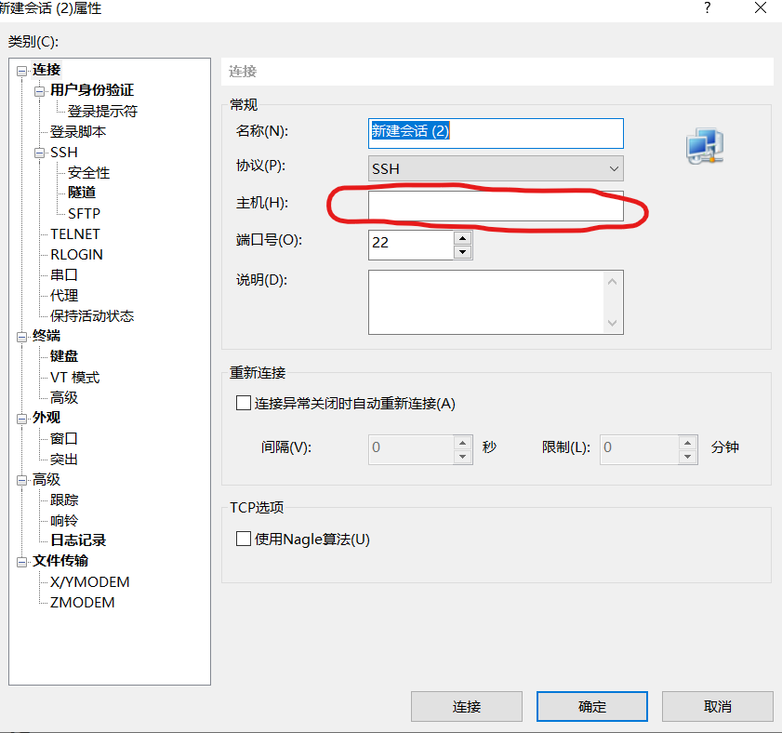Select 键盘 under 终端

pyautogui.click(x=63, y=355)
